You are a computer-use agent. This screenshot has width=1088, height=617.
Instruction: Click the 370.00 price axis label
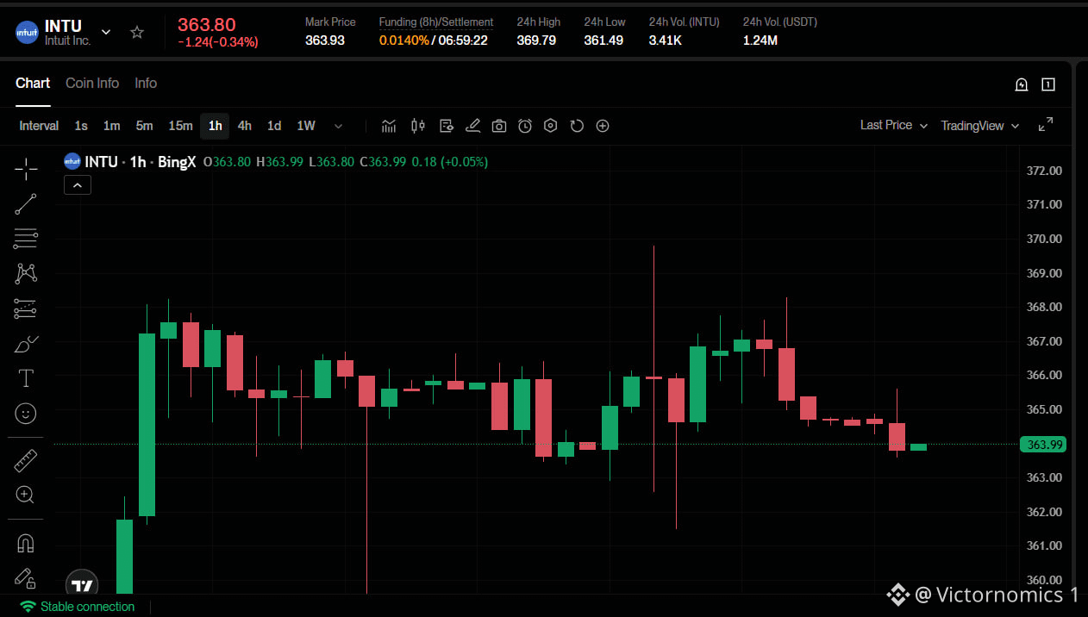[x=1044, y=239]
